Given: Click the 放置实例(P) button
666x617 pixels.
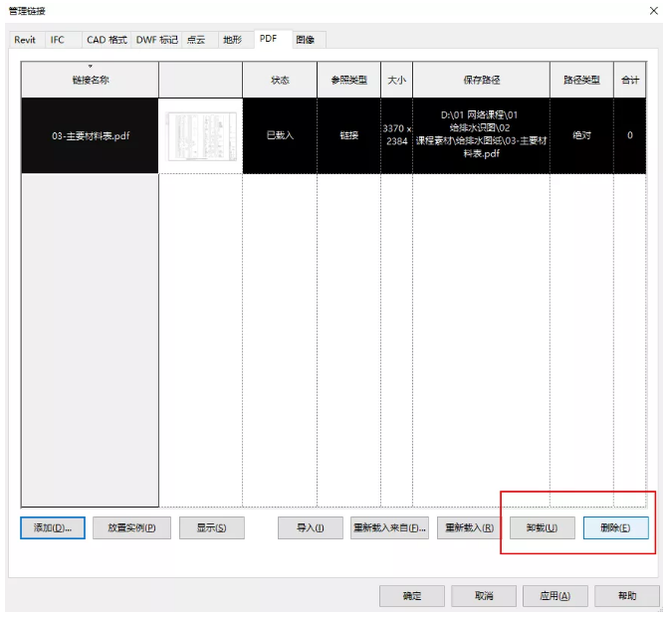Looking at the screenshot, I should point(131,527).
